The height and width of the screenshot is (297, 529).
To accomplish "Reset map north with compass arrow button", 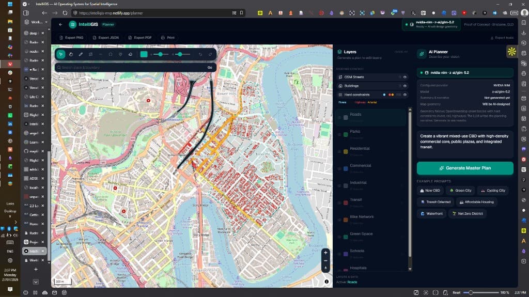I will click(325, 268).
